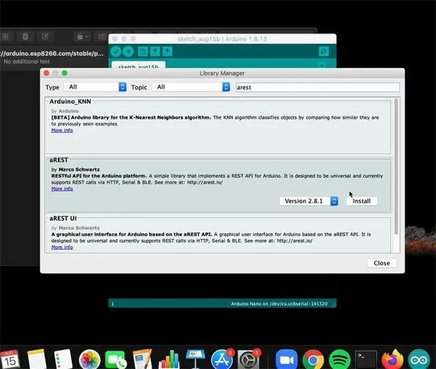The image size is (436, 369).
Task: Click the aREST library title
Action: [58, 160]
